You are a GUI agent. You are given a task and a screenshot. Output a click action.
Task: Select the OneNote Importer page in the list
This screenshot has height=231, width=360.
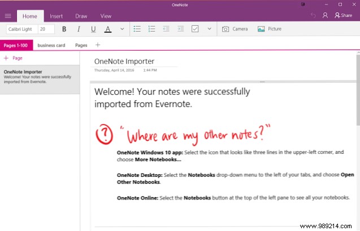coord(40,79)
